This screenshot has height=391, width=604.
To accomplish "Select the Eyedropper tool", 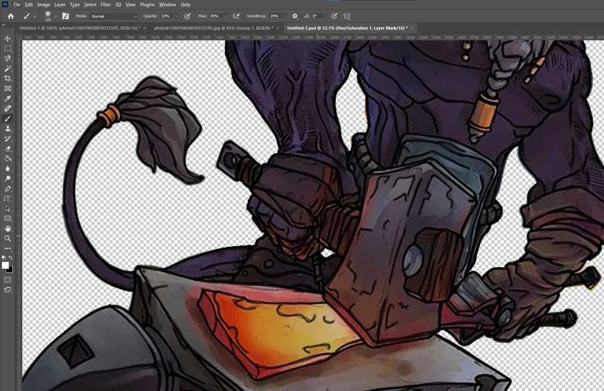I will pos(8,99).
